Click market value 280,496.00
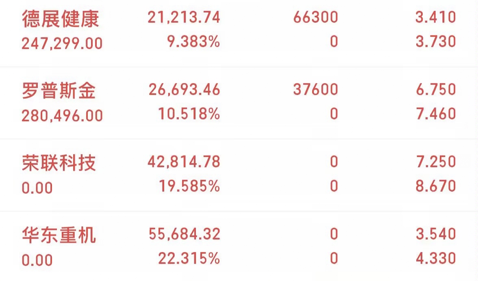The width and height of the screenshot is (478, 281). pyautogui.click(x=62, y=116)
